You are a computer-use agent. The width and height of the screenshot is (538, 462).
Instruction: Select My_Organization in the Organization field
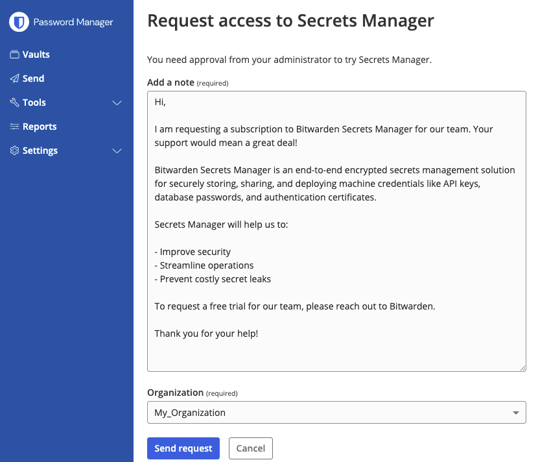[x=336, y=413]
